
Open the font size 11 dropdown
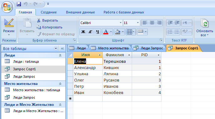click(138, 23)
